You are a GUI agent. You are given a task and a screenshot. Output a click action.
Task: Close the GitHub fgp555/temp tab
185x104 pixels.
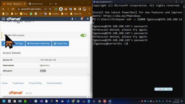50,4
